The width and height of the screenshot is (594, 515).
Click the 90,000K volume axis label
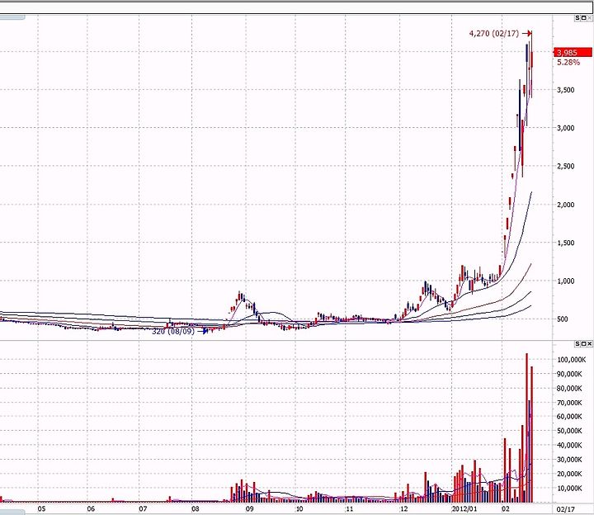click(569, 374)
